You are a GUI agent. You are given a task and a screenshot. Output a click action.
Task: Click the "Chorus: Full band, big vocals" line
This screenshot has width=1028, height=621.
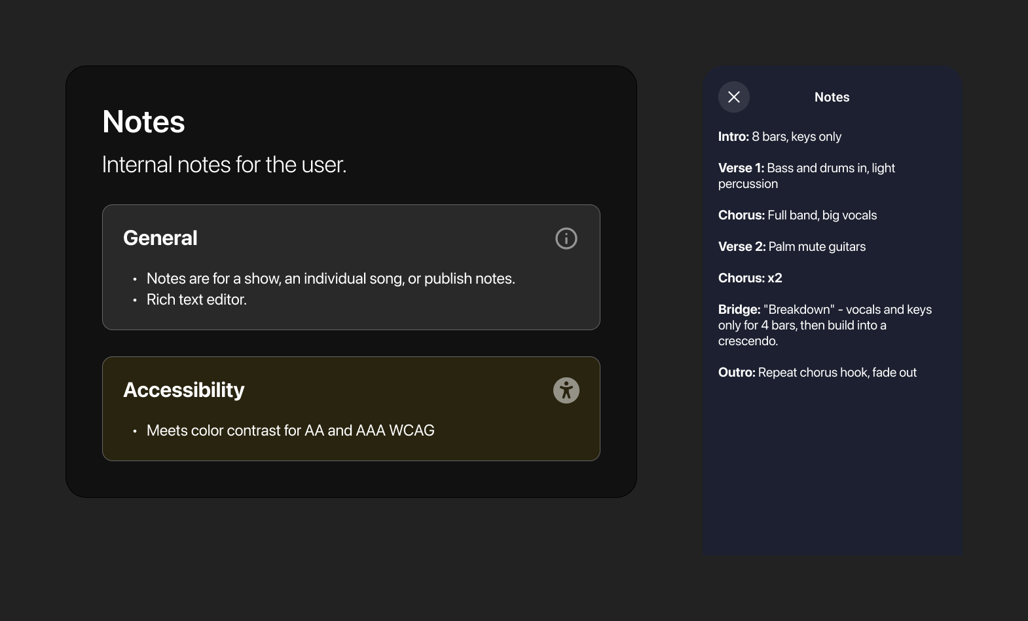point(797,215)
